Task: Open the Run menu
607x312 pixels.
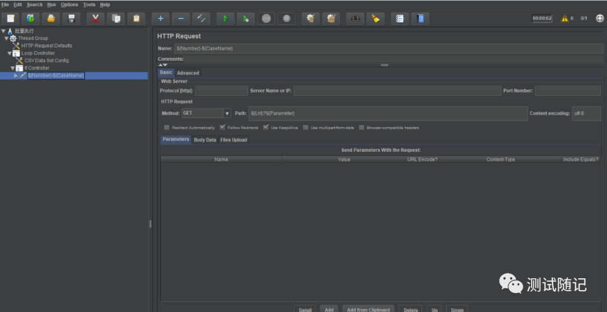Action: click(52, 4)
